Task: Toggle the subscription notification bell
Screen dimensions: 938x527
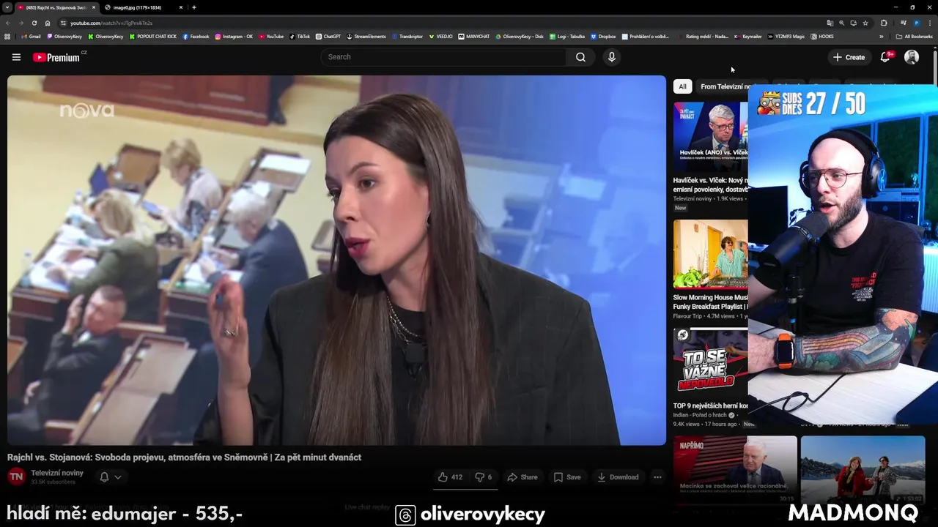Action: pyautogui.click(x=104, y=477)
